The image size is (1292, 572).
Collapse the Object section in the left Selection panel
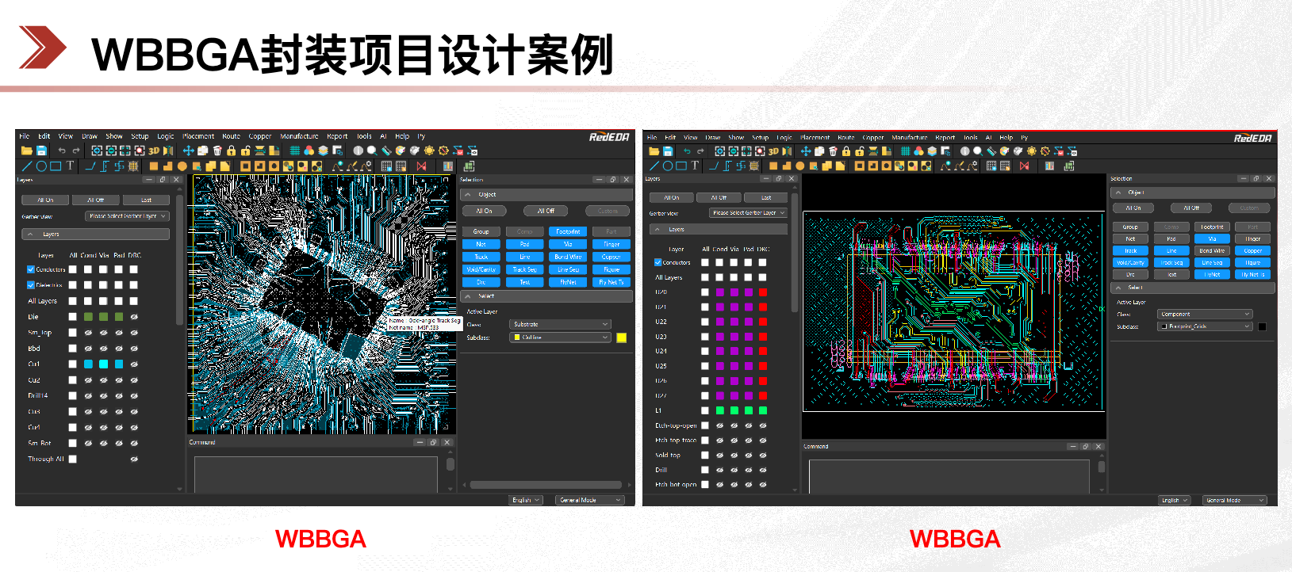point(546,194)
